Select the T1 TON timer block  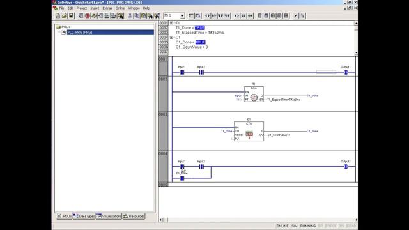(254, 94)
